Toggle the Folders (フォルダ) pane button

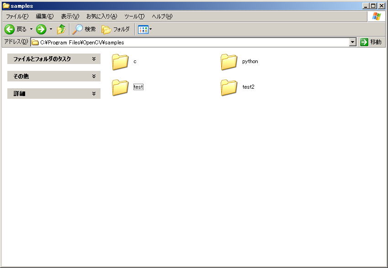[x=116, y=29]
